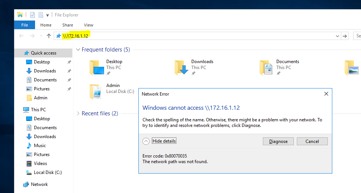Viewport: 361px width, 193px height.
Task: Open the Recent locations dropdown arrow
Action: coord(41,36)
